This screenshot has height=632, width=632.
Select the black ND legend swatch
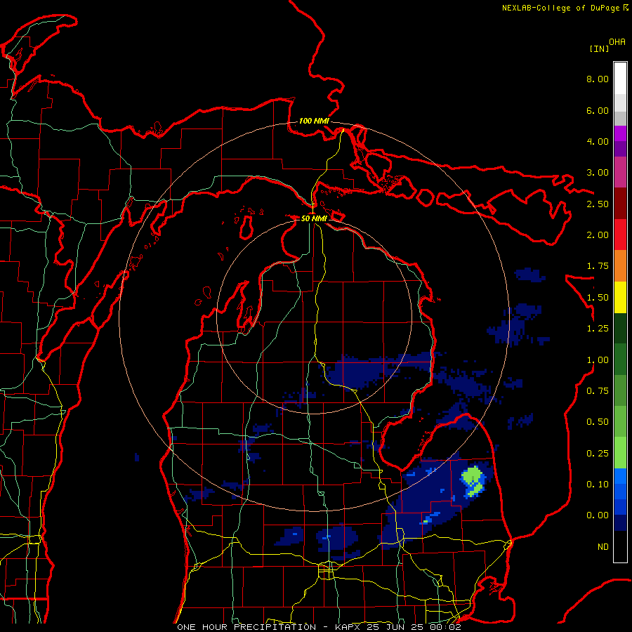[620, 546]
